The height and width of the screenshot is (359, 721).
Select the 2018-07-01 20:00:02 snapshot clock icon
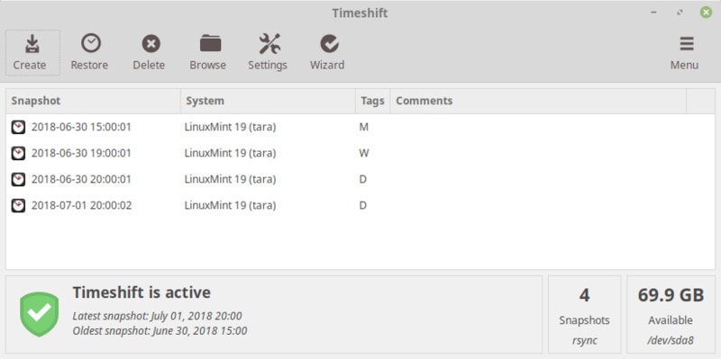click(18, 205)
